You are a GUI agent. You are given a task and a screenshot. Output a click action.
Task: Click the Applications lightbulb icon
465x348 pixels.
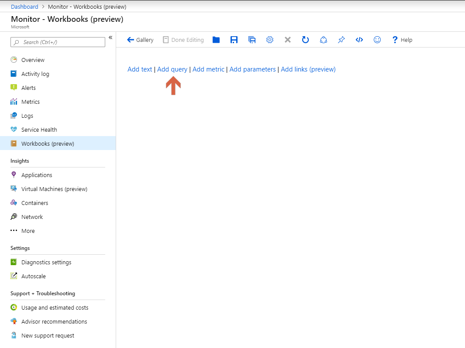pyautogui.click(x=14, y=175)
